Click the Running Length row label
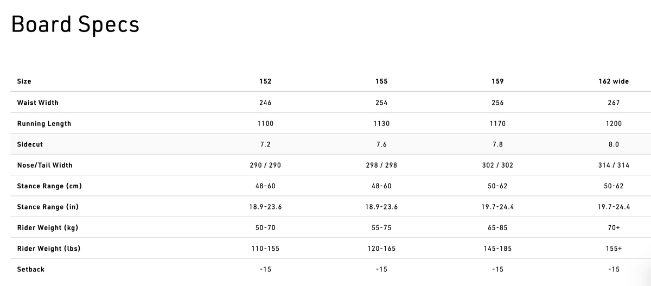 pos(44,124)
